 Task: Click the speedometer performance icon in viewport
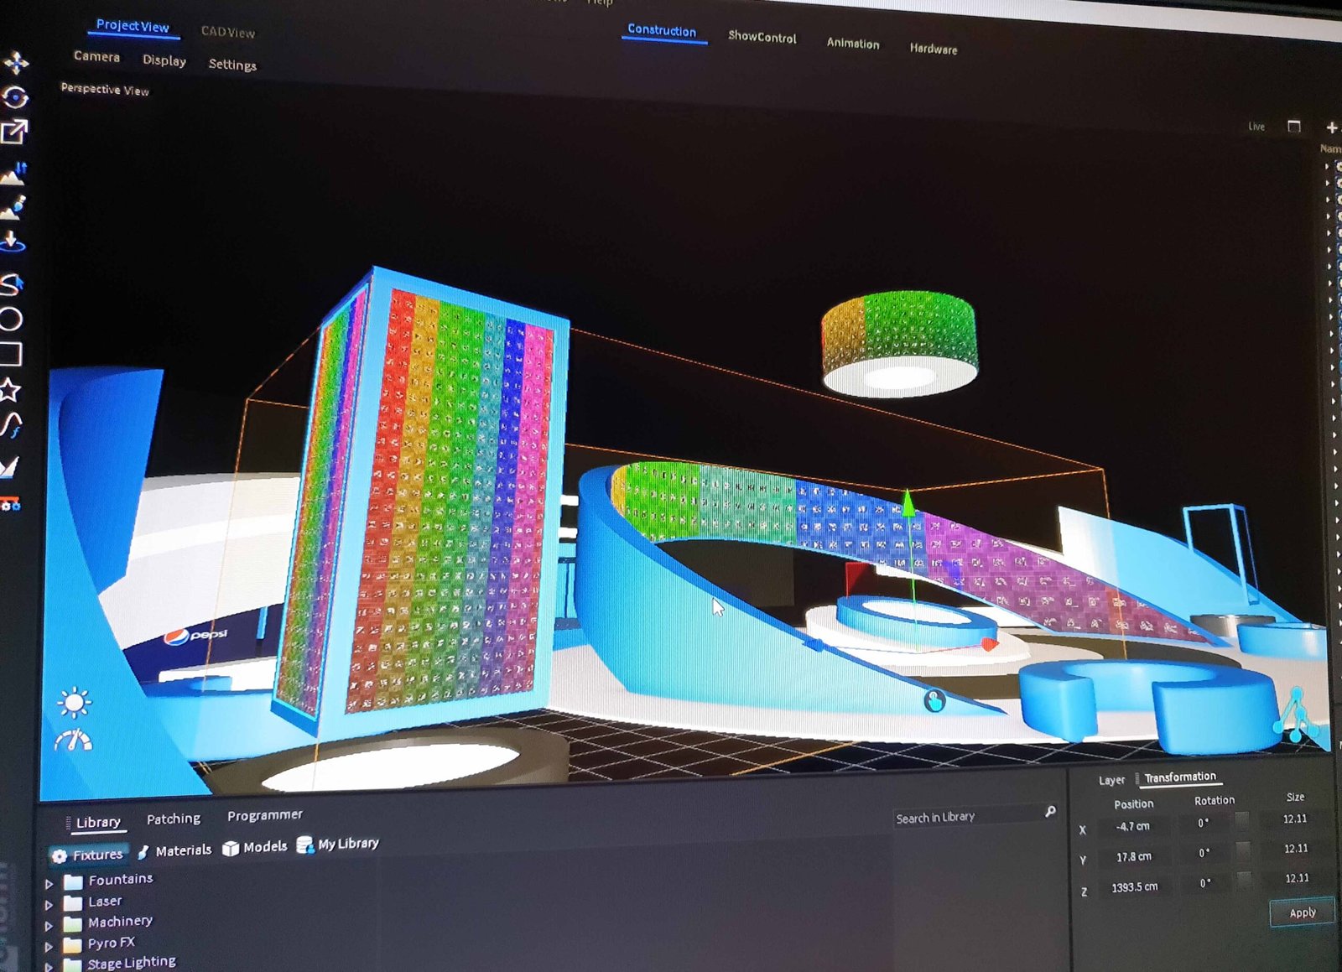click(74, 740)
